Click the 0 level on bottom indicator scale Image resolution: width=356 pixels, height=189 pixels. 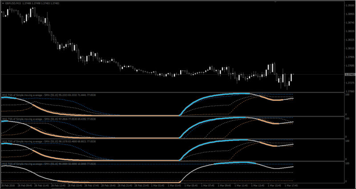coord(346,181)
